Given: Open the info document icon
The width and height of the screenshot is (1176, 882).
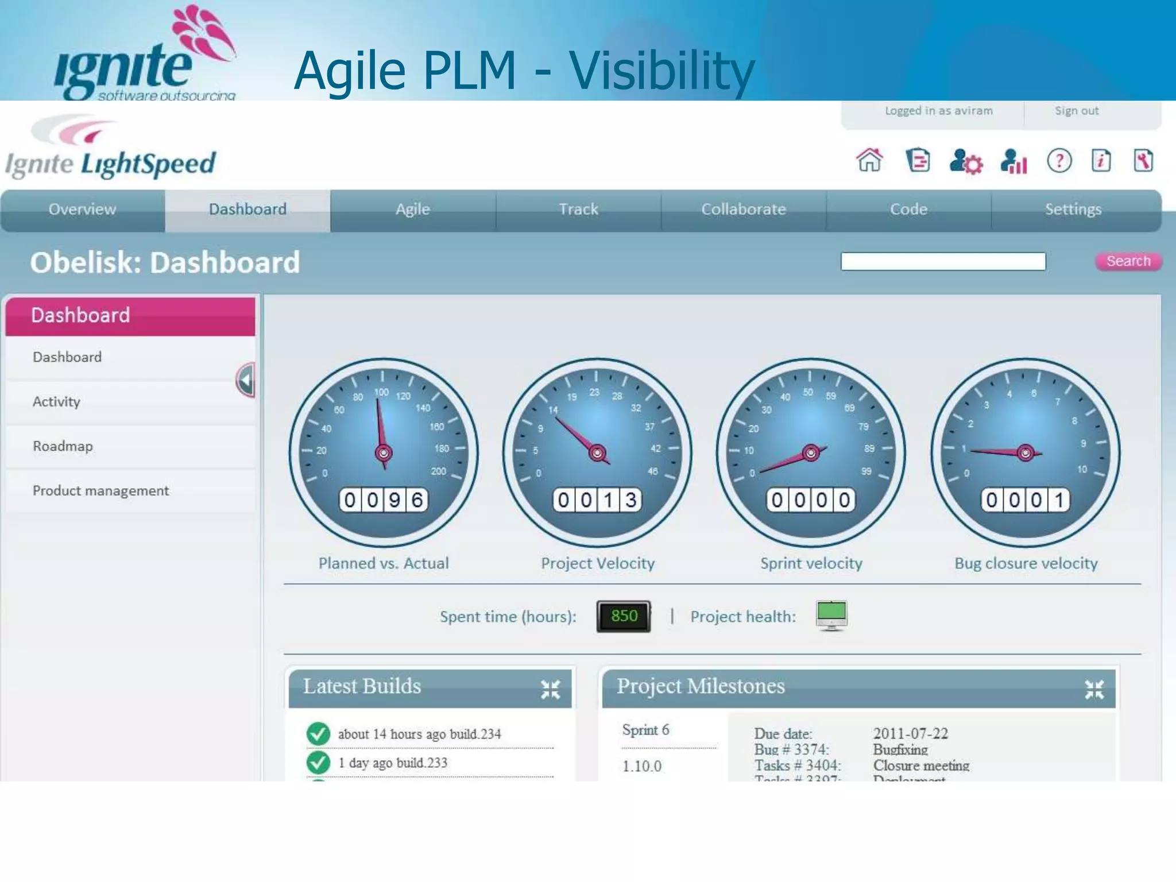Looking at the screenshot, I should pos(1101,160).
